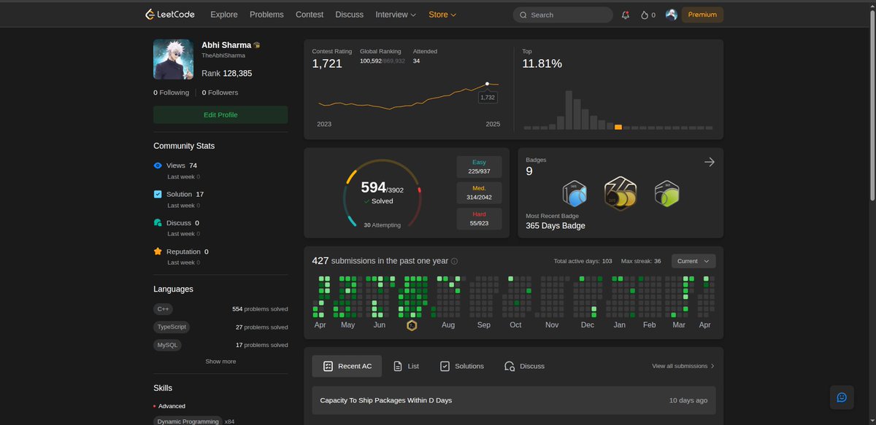Select the 365 Days badge icon

(x=620, y=193)
